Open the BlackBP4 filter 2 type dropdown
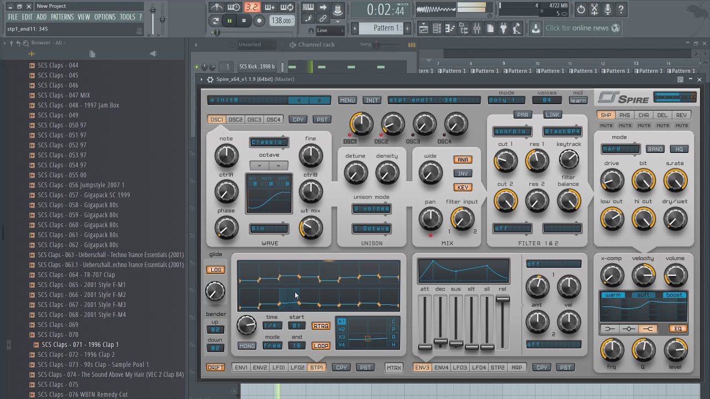The image size is (710, 399). (562, 132)
